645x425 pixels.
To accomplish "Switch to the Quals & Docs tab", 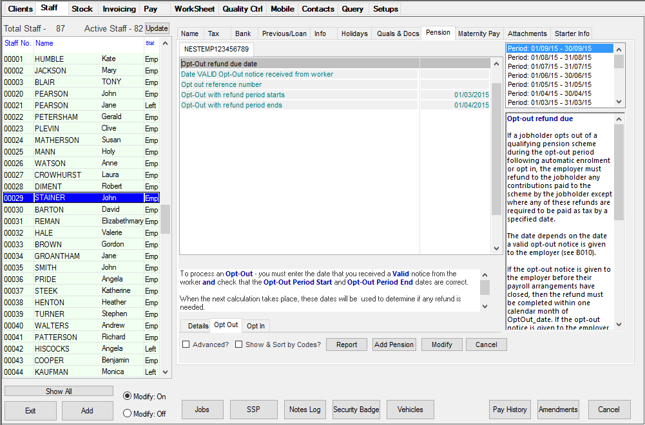I will pos(397,33).
